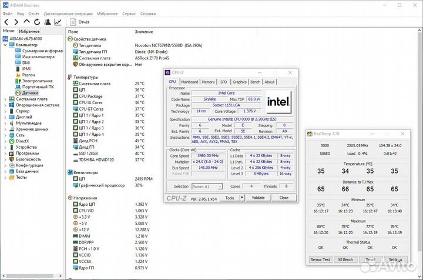Switch to CPU-Z SPD tab
Viewport: 423px width, 280px height.
224,82
